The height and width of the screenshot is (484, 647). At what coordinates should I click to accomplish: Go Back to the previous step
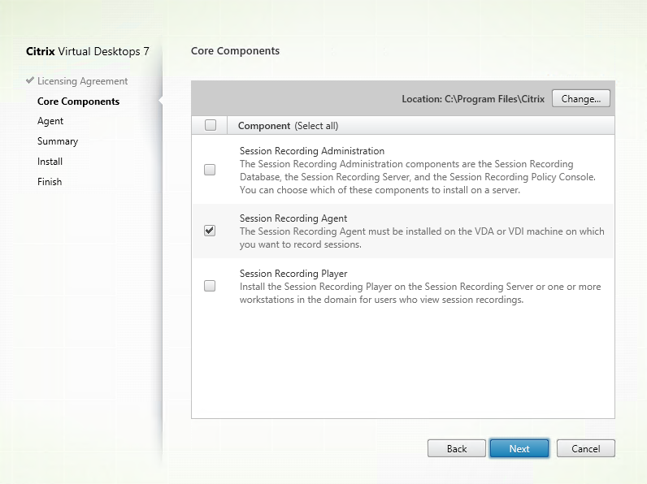[x=457, y=448]
